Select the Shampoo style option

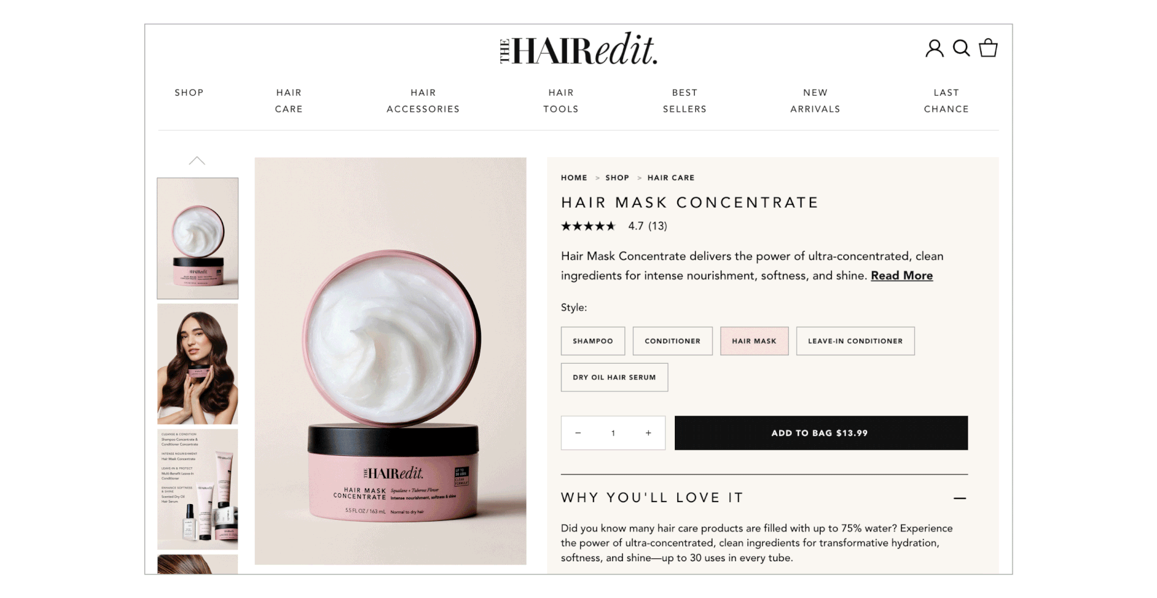(x=593, y=341)
